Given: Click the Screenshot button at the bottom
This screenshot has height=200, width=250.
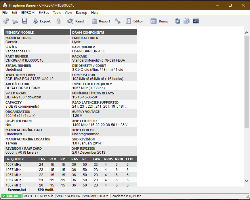Looking at the screenshot, I should 17,190.
